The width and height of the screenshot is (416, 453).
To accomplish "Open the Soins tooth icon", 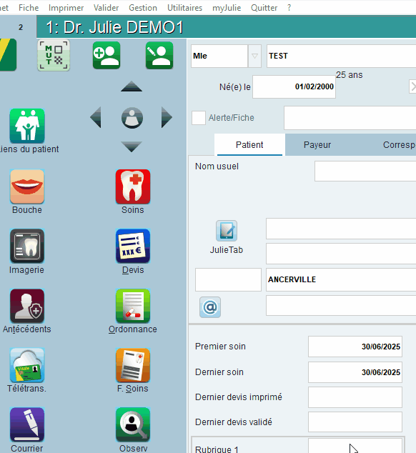I will (x=133, y=186).
